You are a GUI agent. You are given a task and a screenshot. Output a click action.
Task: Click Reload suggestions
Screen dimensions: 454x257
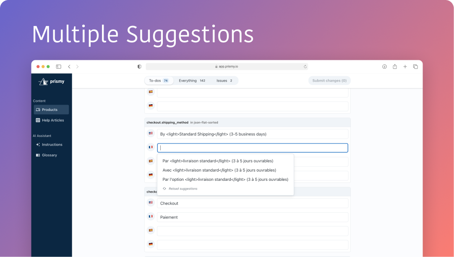click(180, 188)
